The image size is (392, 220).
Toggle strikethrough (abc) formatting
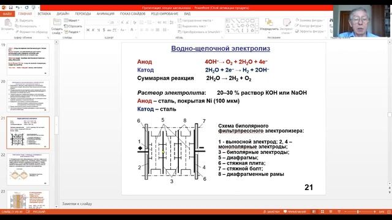coord(109,30)
